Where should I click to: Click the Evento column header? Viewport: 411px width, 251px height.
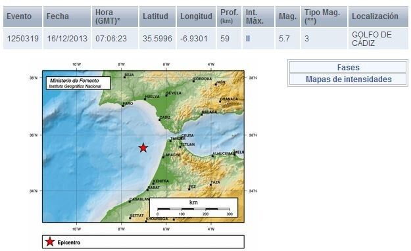point(22,16)
